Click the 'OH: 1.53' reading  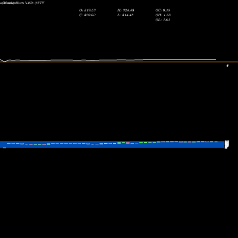point(163,15)
